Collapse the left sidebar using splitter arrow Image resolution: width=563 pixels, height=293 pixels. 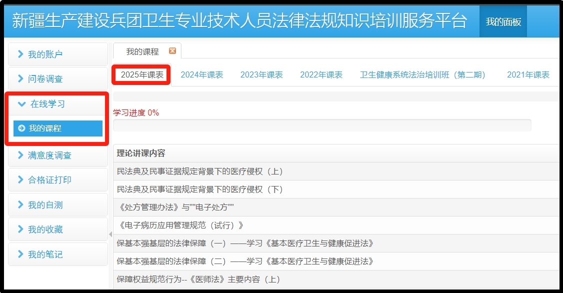coord(110,234)
